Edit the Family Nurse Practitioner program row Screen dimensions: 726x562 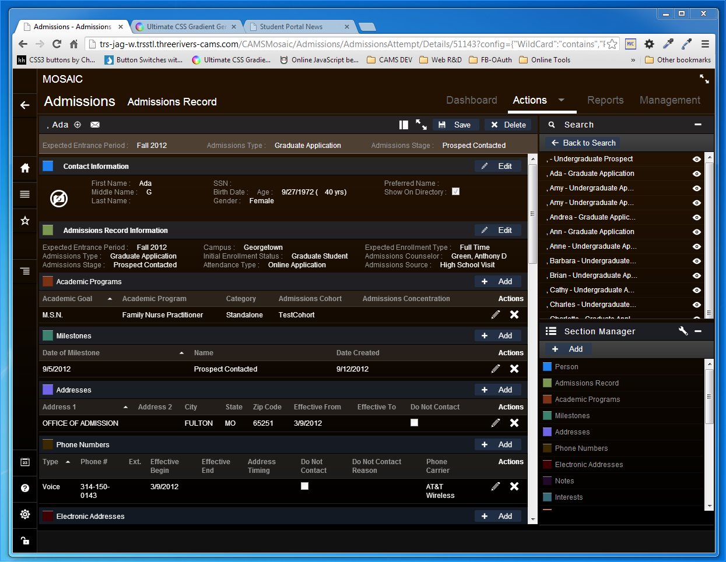(496, 314)
